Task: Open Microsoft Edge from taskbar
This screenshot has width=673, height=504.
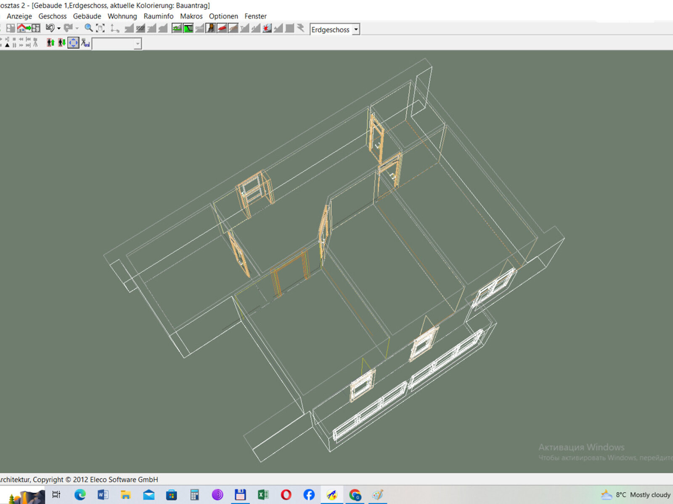Action: click(80, 495)
